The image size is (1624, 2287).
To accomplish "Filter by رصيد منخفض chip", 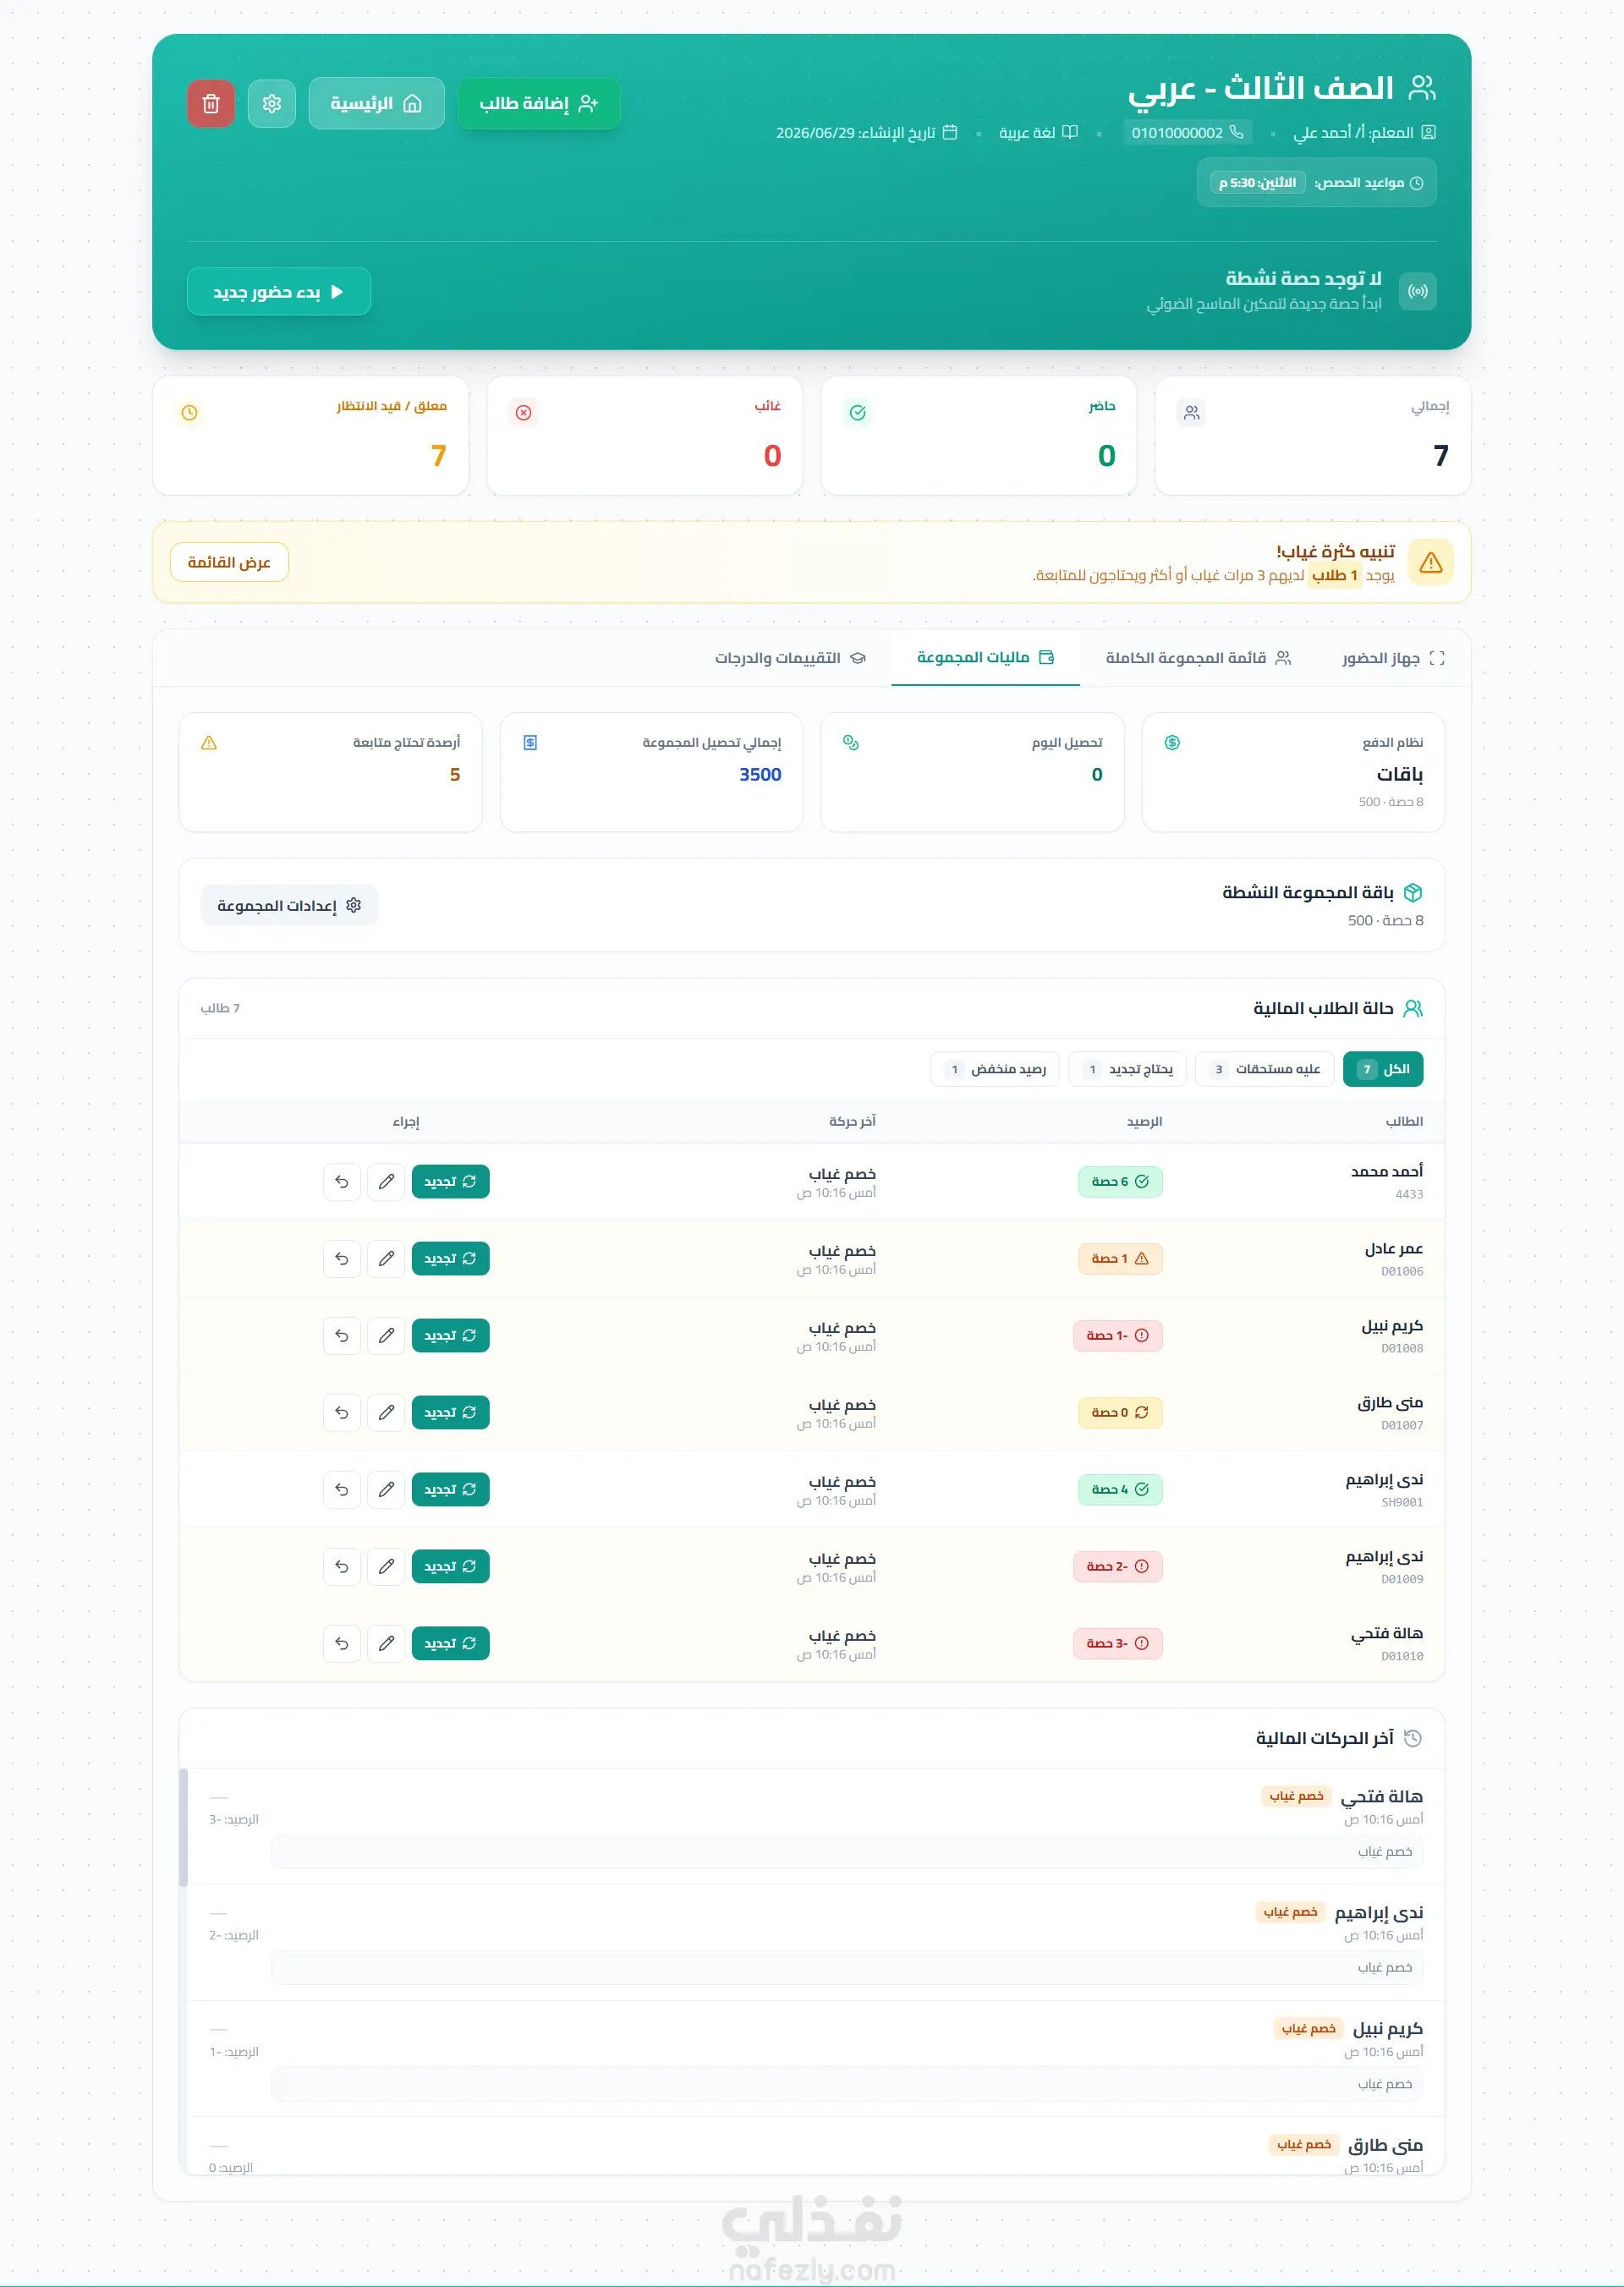I will click(x=995, y=1070).
